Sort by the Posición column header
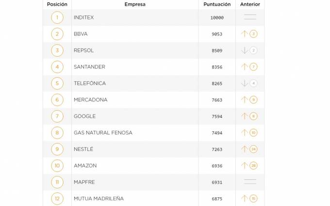Viewport: 330px width, 206px height. (x=57, y=4)
